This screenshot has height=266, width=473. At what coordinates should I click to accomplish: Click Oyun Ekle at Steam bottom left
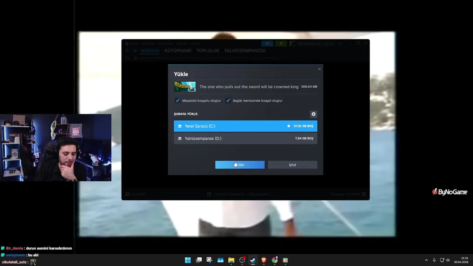(x=135, y=194)
